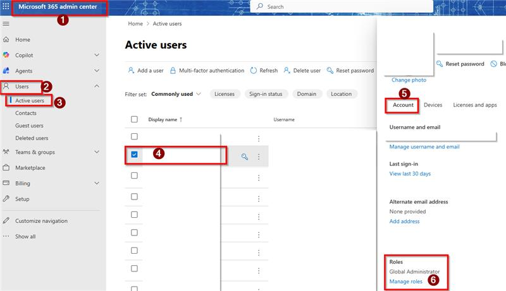Open the Location filter pill
This screenshot has width=506, height=291.
341,94
